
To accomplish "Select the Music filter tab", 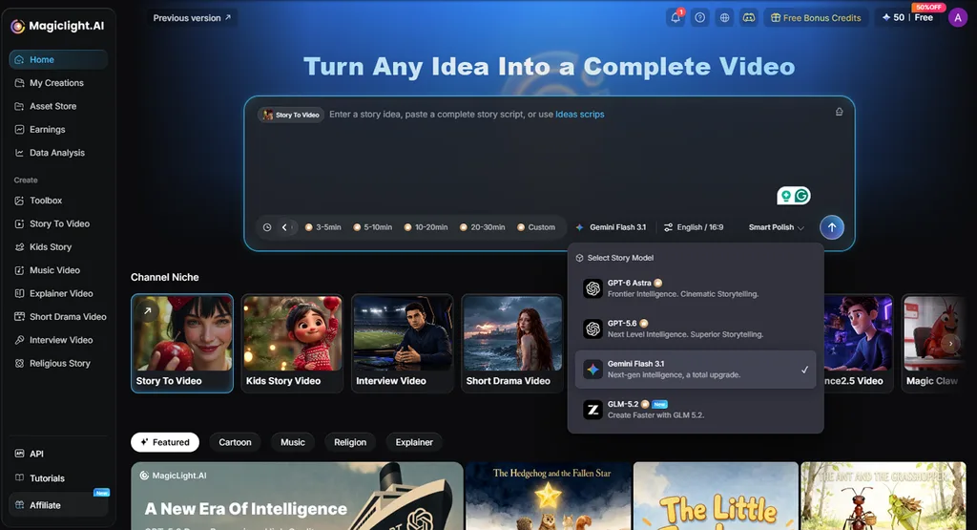I will pyautogui.click(x=293, y=442).
